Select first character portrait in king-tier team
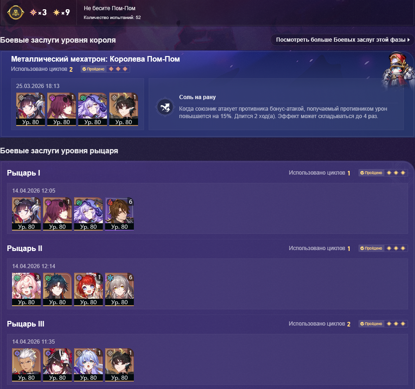Viewport: 415px width, 389px height. pyautogui.click(x=31, y=109)
